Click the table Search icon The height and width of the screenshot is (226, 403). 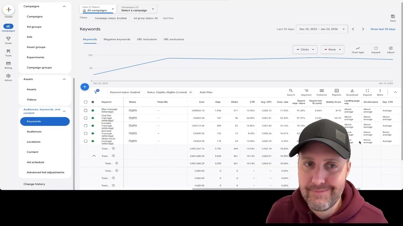pos(291,92)
